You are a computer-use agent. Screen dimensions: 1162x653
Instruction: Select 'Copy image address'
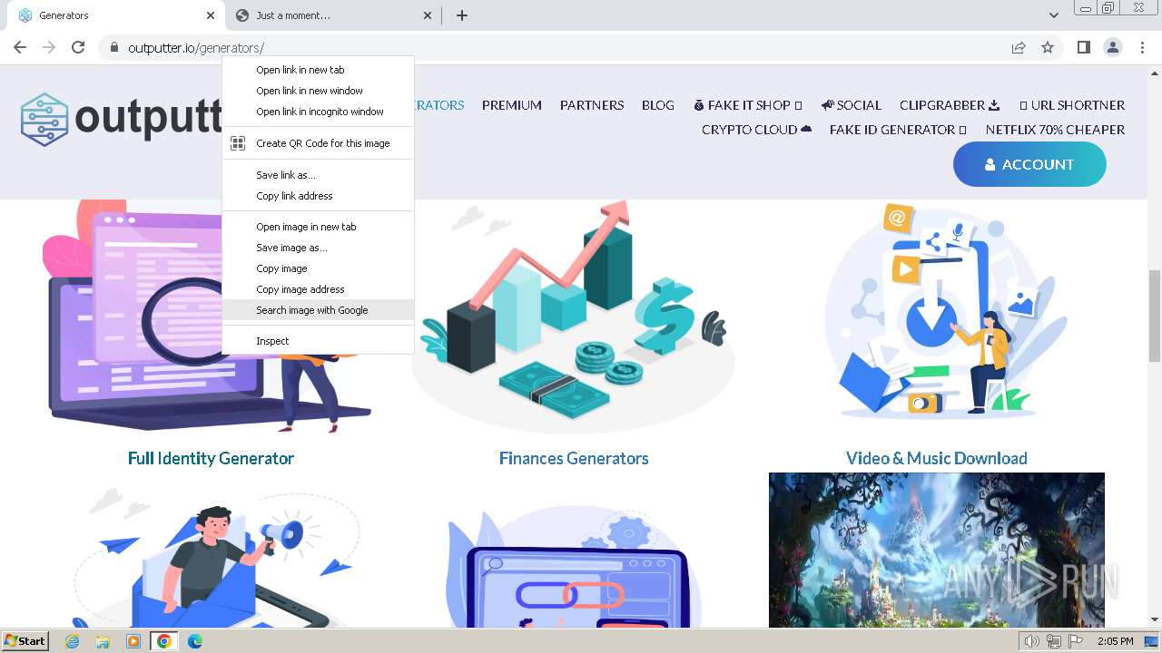tap(318, 289)
